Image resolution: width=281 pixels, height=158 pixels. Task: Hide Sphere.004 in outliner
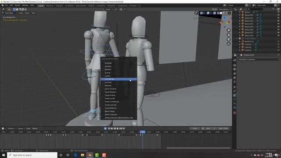click(x=278, y=24)
